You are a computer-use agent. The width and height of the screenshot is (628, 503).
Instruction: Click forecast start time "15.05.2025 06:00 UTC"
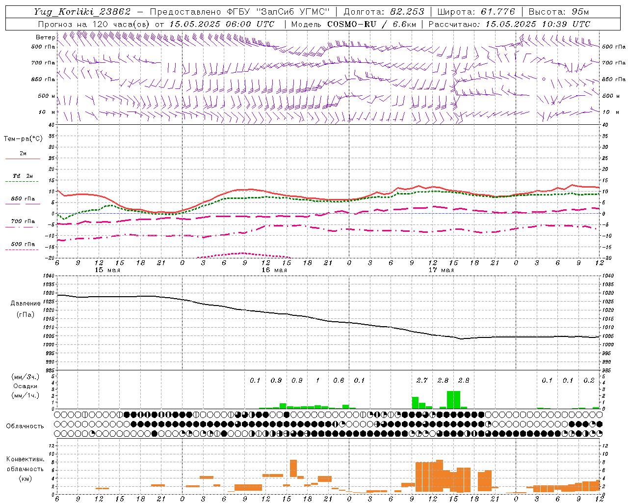[x=221, y=24]
